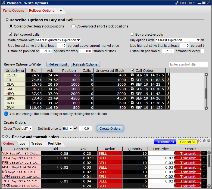Image resolution: width=212 pixels, height=189 pixels.
Task: Toggle Sell covered calls checkbox
Action: tap(10, 34)
